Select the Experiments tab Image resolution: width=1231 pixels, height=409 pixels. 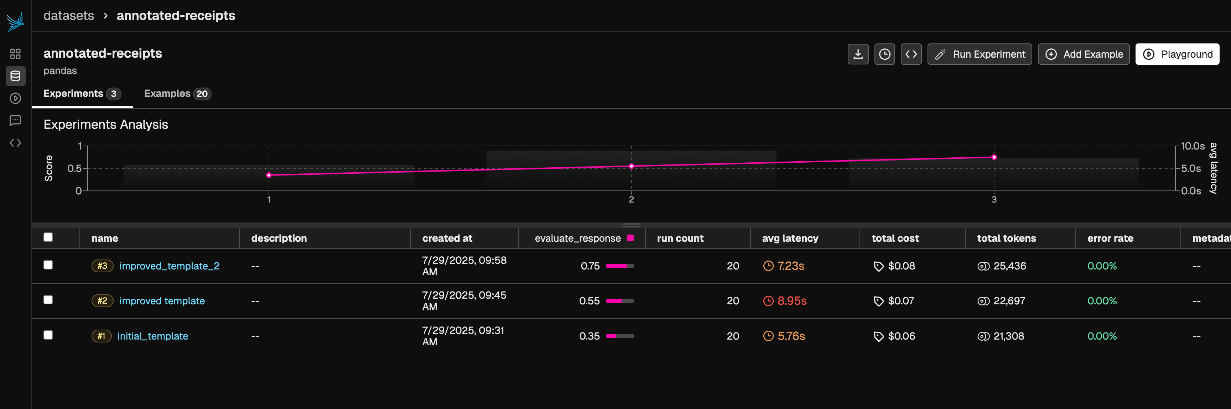(81, 94)
